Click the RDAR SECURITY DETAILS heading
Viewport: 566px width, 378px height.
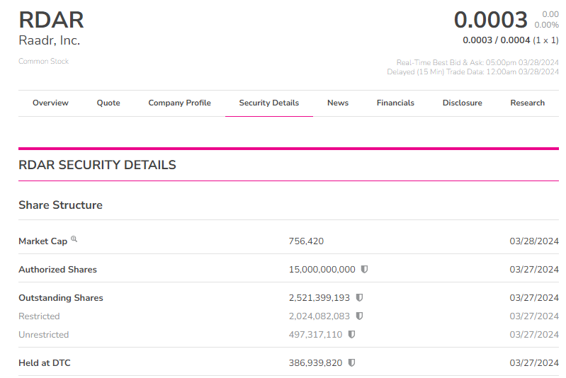point(97,165)
